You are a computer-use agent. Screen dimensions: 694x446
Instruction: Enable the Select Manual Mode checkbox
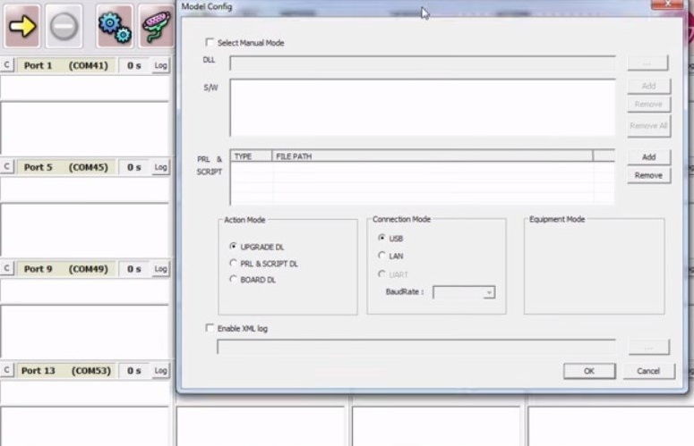pos(210,42)
